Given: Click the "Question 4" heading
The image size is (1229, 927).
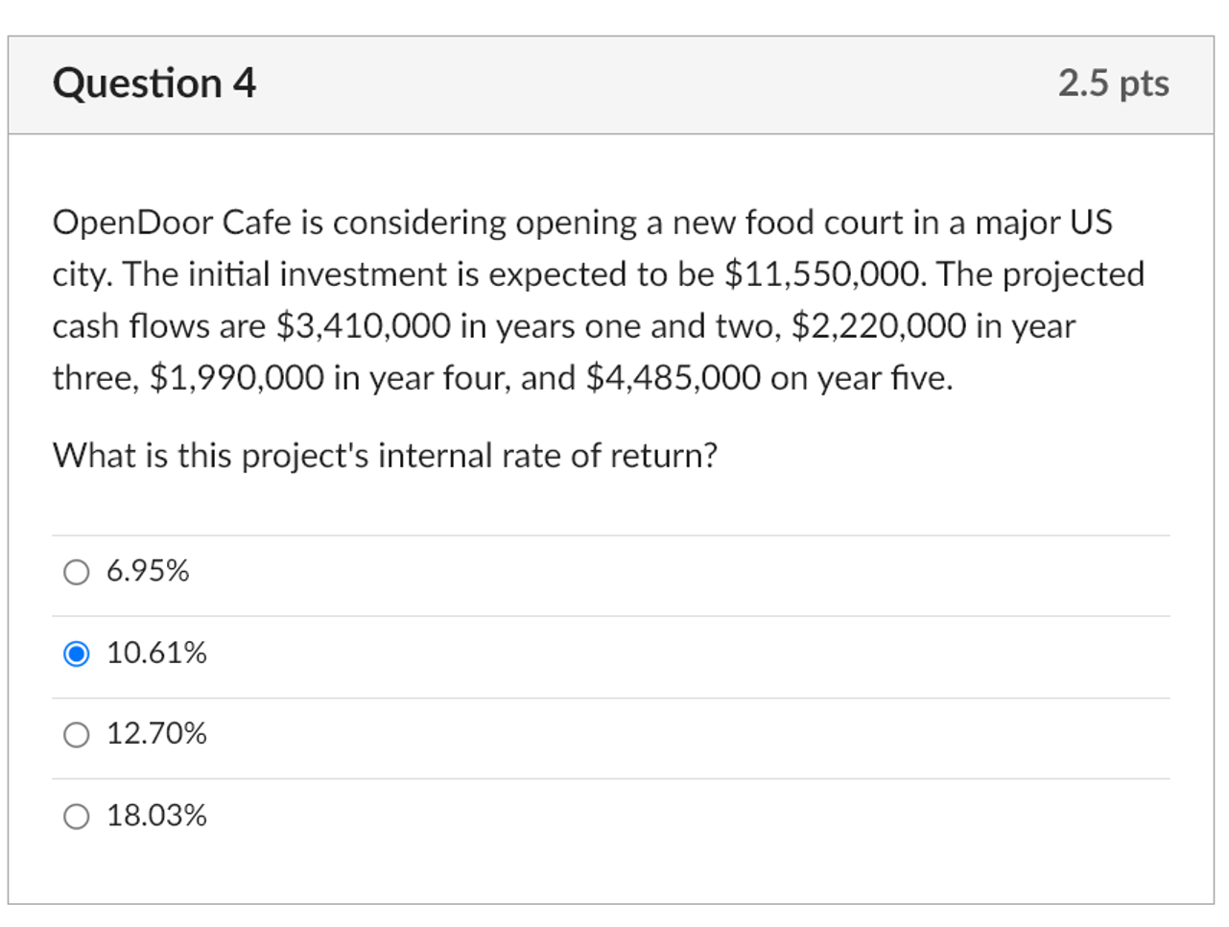Looking at the screenshot, I should click(154, 83).
